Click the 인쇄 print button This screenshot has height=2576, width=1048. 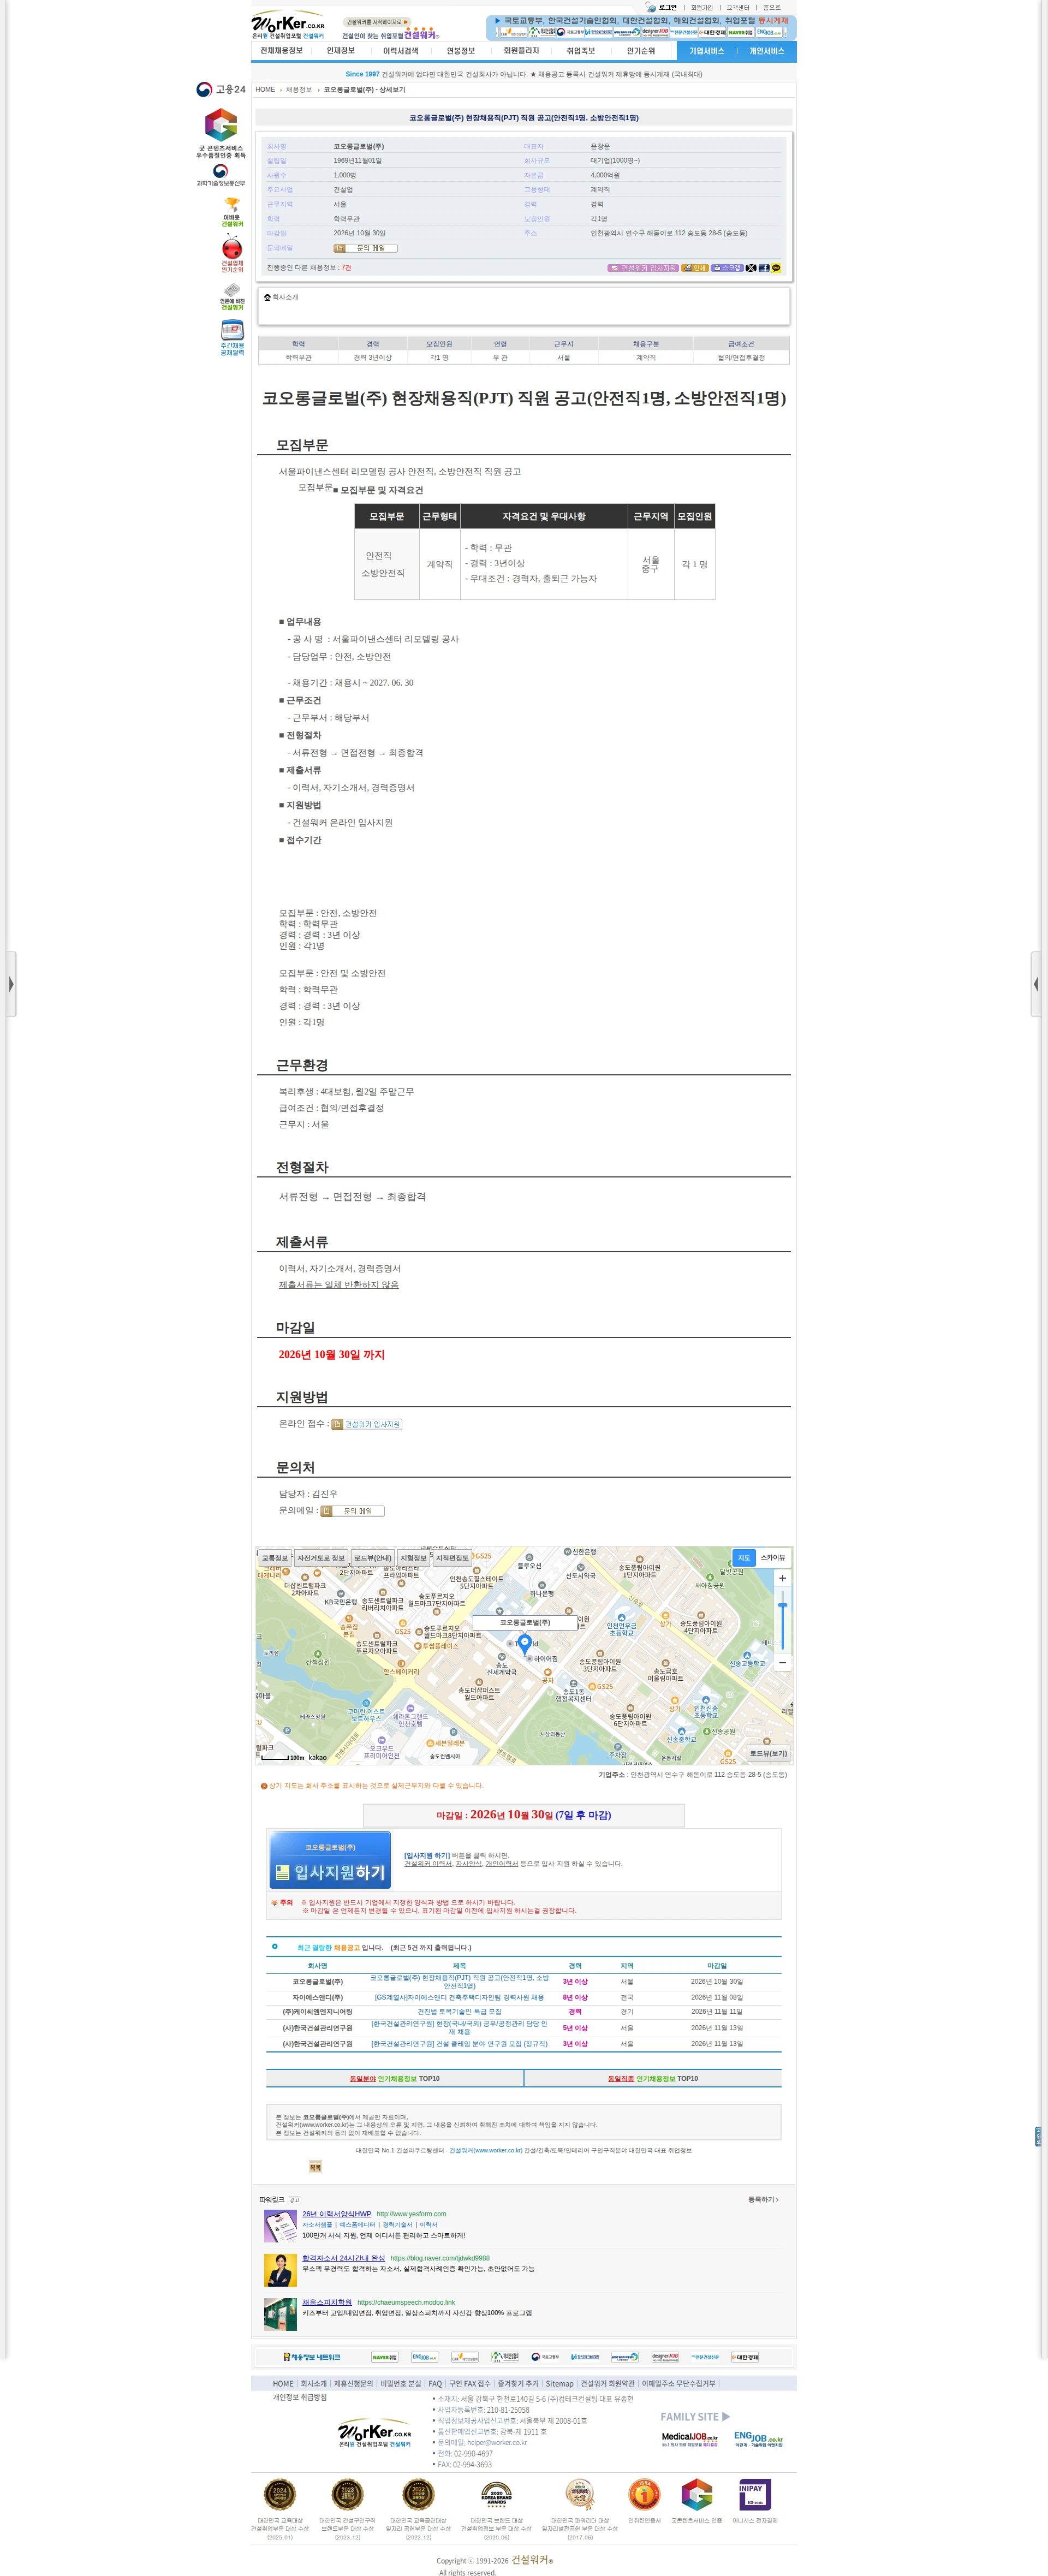pyautogui.click(x=695, y=268)
